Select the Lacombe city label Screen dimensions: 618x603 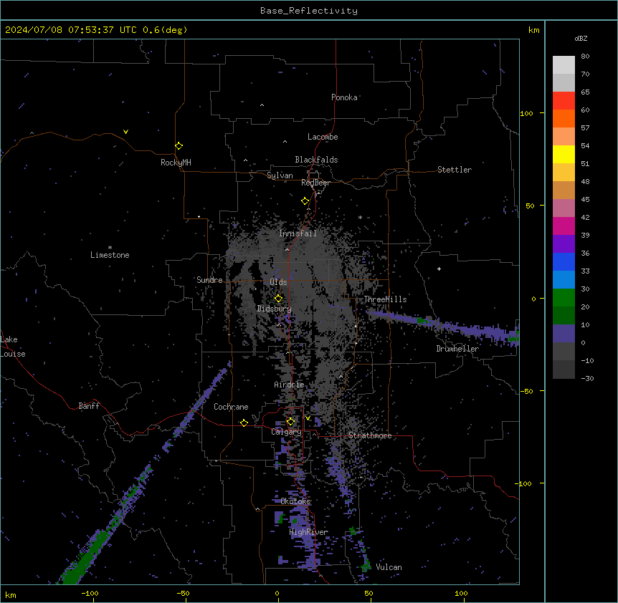(323, 137)
